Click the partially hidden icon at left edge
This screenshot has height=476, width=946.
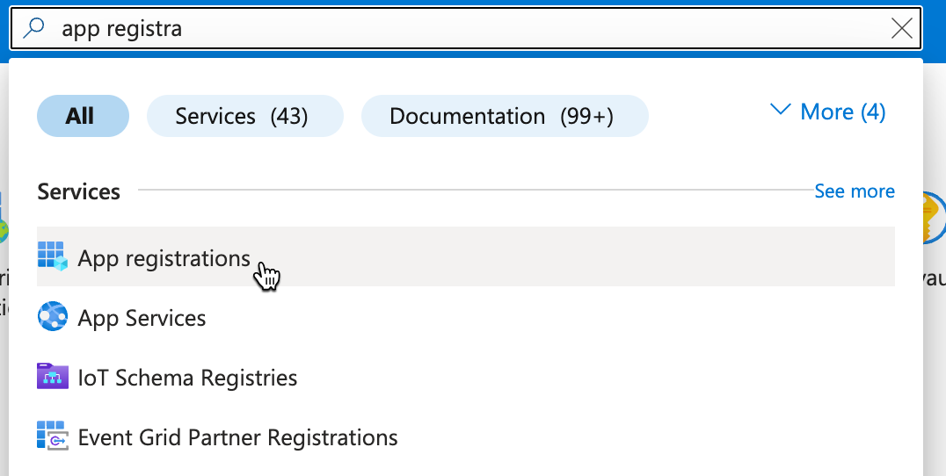click(4, 223)
